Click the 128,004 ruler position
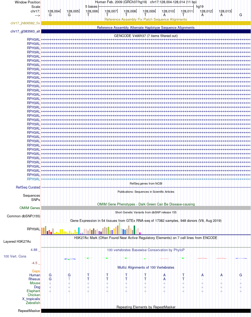This screenshot has height=317, width=251. tap(54, 11)
